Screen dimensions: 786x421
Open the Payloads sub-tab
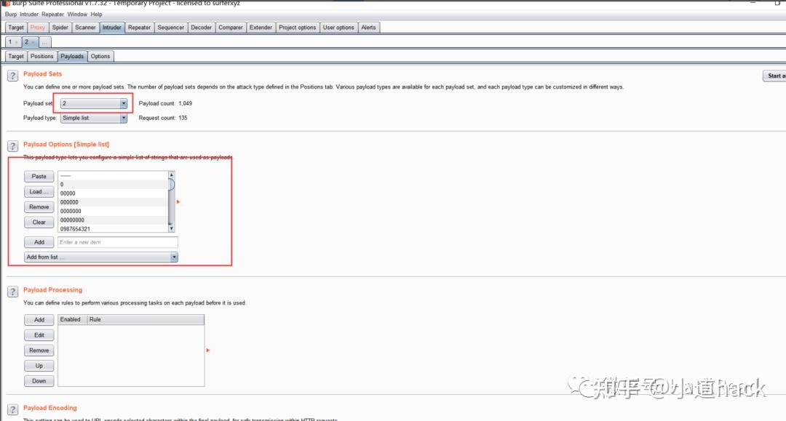click(x=72, y=56)
